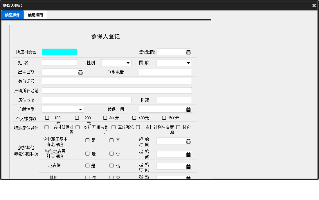Check the 100元 contribution checkbox
This screenshot has width=319, height=200.
click(x=47, y=118)
